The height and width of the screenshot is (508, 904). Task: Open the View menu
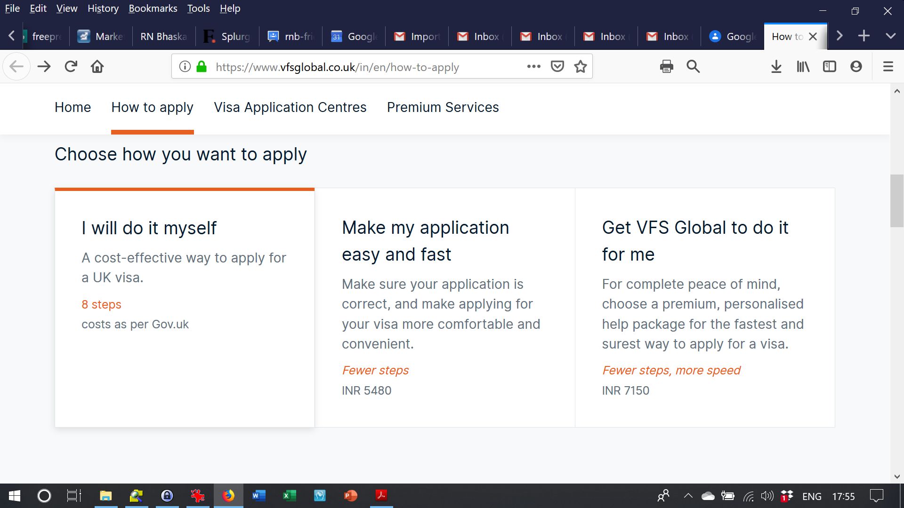point(66,8)
